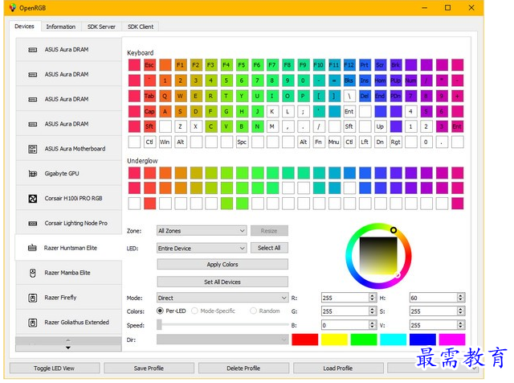Select the Win key LED
Screen dimensions: 514x383
click(x=165, y=142)
